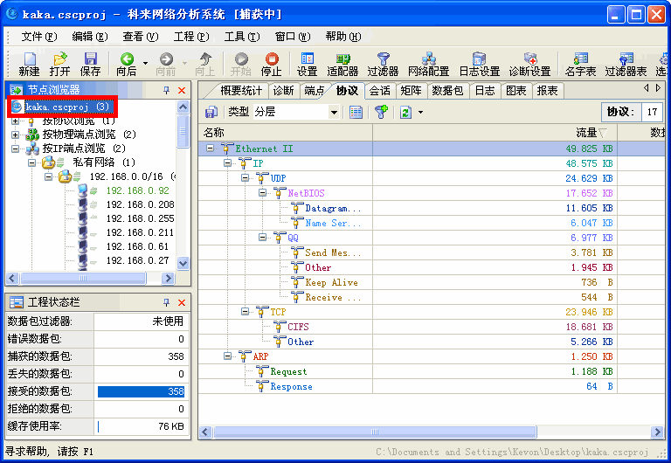Collapse the Ethernet II protocol node
This screenshot has height=463, width=671.
click(x=210, y=149)
